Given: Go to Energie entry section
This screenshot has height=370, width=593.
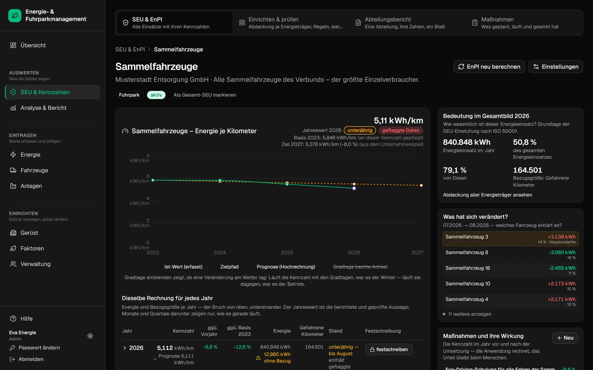Looking at the screenshot, I should click(x=53, y=155).
